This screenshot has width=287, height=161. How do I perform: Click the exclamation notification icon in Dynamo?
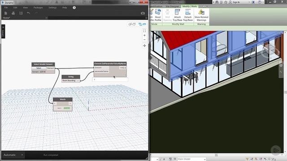pos(74,8)
